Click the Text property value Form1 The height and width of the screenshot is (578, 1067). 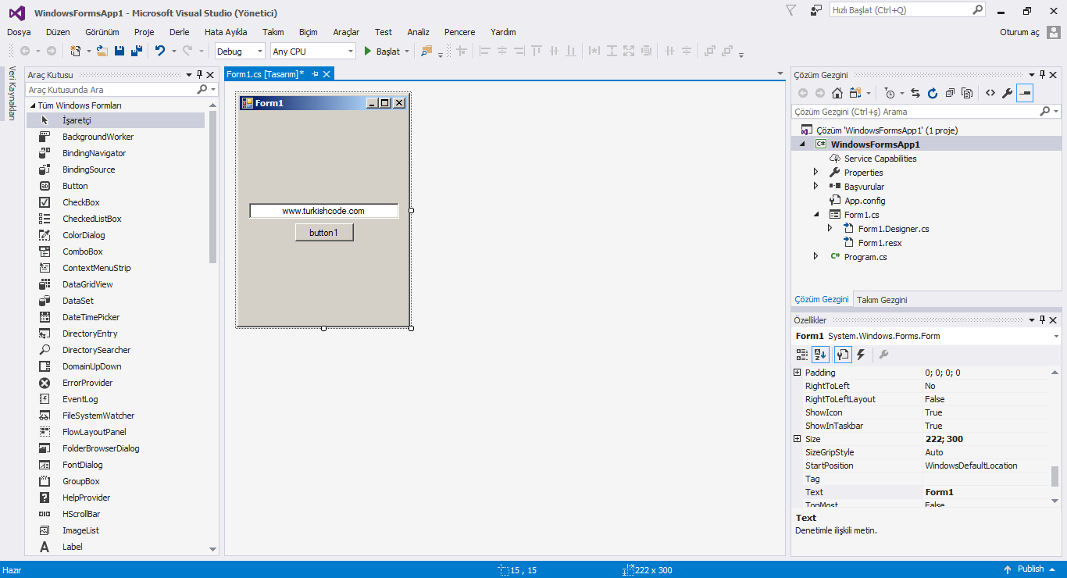point(939,492)
